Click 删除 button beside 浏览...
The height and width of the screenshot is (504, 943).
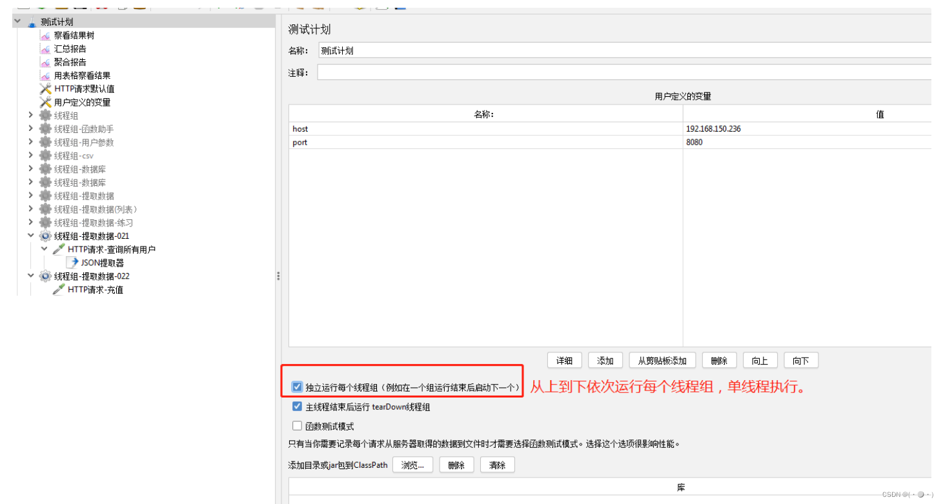click(x=456, y=465)
